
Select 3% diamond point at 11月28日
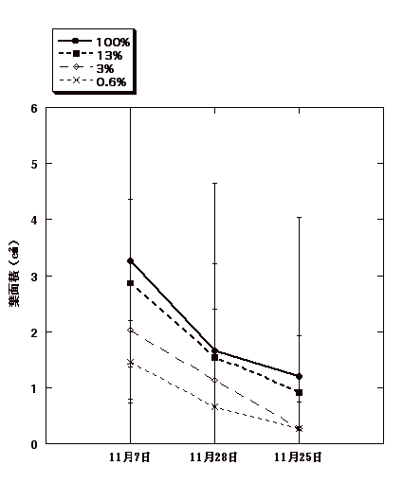tap(214, 380)
